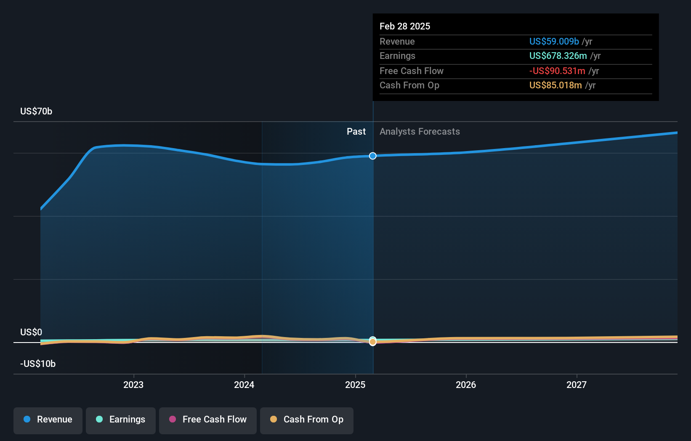This screenshot has width=691, height=441.
Task: Click the 2026 x-axis label
Action: [x=466, y=385]
